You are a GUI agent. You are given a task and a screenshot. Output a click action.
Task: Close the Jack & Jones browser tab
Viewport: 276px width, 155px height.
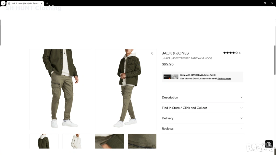point(41,3)
